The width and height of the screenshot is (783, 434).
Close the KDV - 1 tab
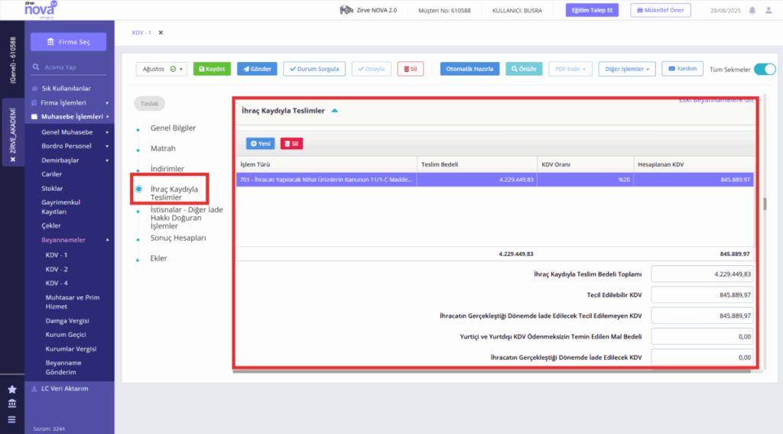click(161, 32)
